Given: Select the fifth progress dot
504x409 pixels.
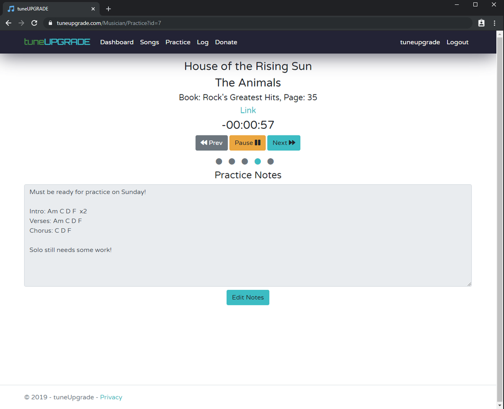Looking at the screenshot, I should click(x=270, y=161).
